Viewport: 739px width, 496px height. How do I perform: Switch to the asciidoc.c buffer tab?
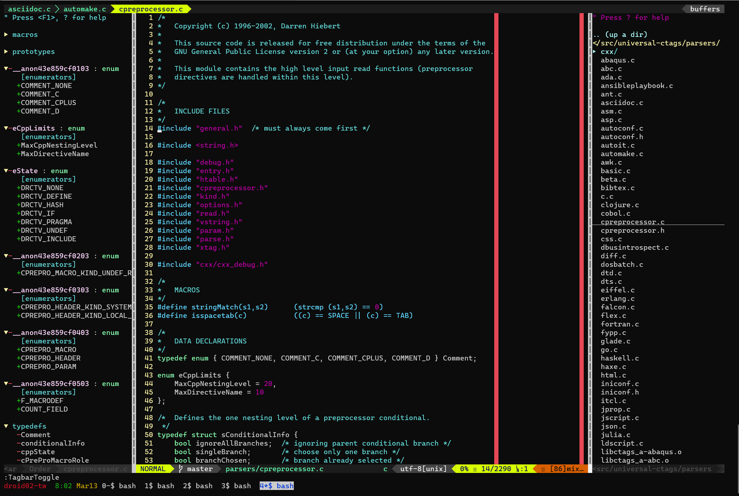click(x=29, y=9)
